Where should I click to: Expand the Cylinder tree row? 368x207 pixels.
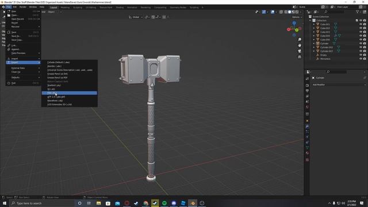click(x=314, y=44)
